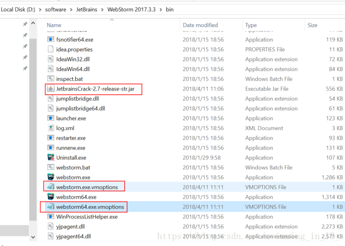
Task: Select the JetbrainsCrack jar file icon
Action: (51, 89)
